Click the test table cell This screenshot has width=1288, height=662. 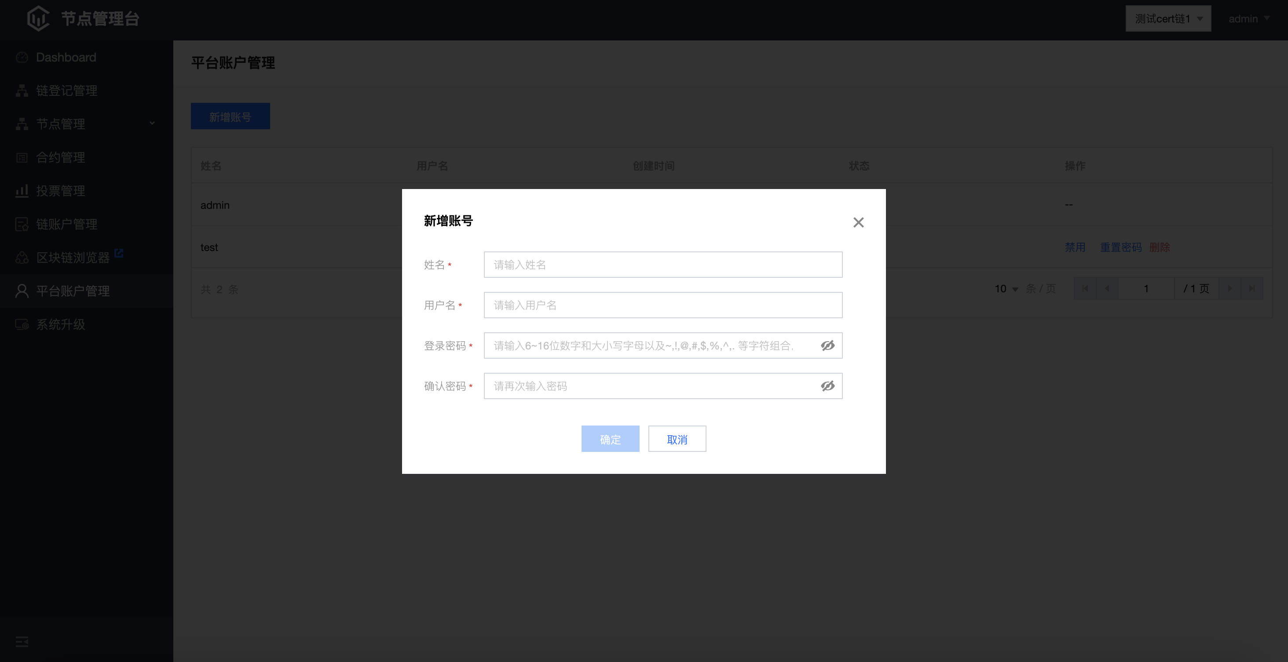(209, 247)
